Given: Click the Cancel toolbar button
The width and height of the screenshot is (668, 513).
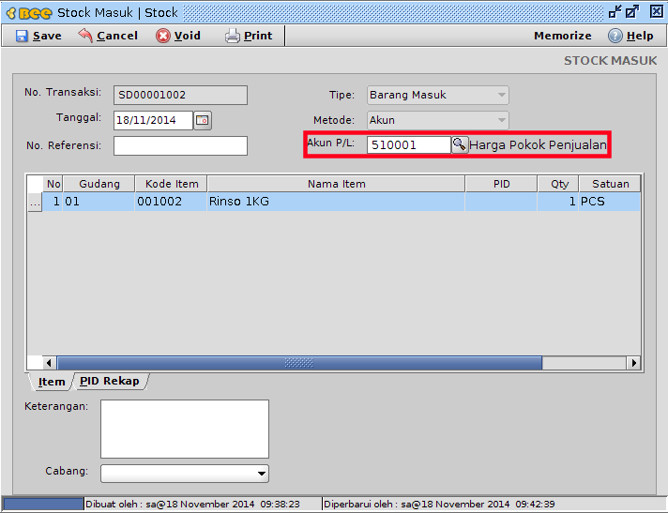Looking at the screenshot, I should pyautogui.click(x=108, y=36).
